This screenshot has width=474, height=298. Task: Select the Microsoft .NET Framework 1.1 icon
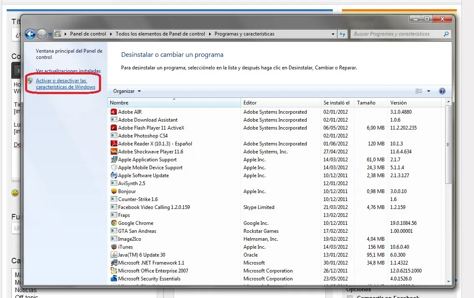(x=114, y=262)
